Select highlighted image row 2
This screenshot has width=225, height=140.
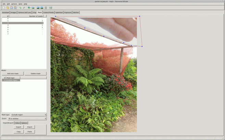point(23,23)
